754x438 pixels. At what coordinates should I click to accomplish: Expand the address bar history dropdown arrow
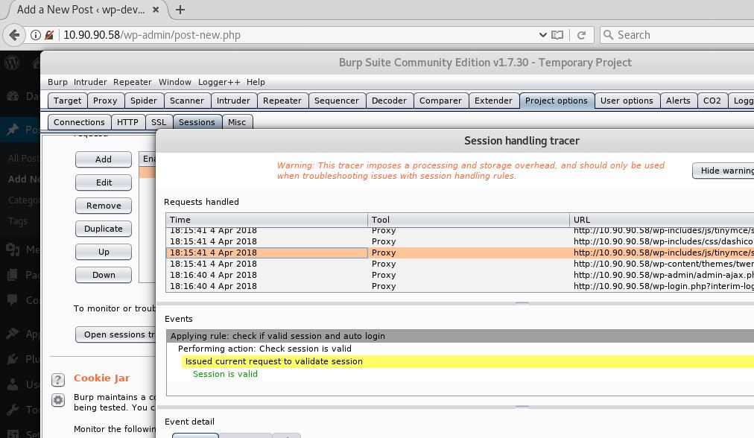pos(543,35)
